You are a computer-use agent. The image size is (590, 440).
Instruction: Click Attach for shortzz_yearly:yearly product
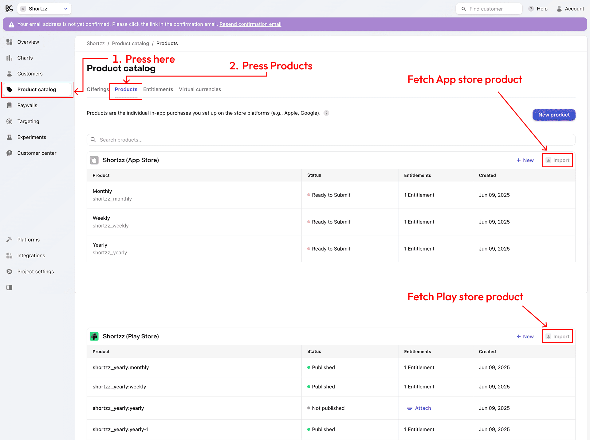tap(419, 408)
